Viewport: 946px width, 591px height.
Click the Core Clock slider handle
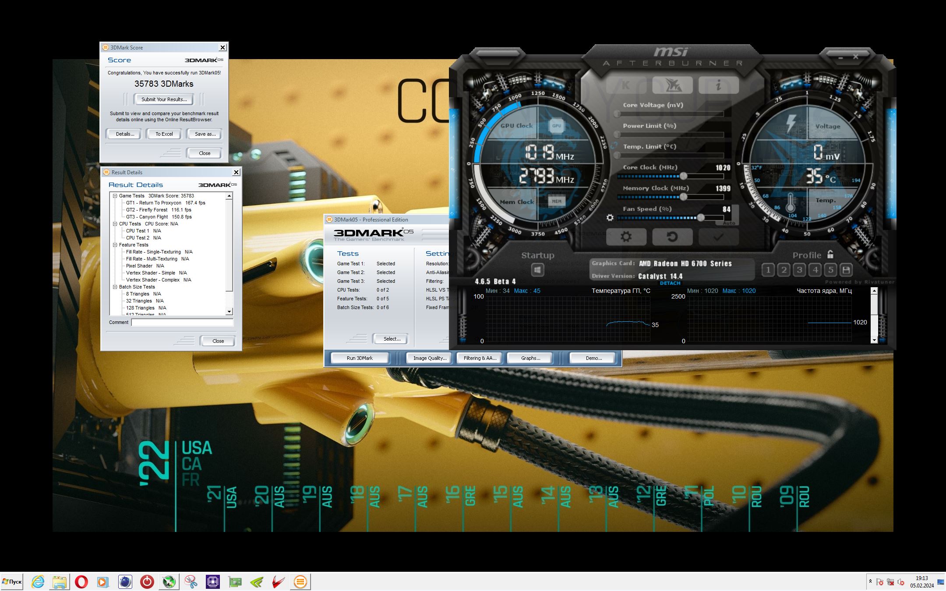[683, 176]
